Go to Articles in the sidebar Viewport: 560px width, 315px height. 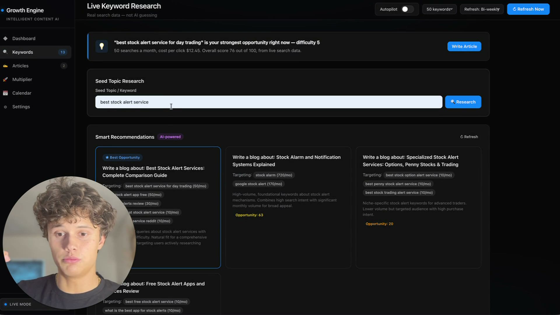[36, 66]
